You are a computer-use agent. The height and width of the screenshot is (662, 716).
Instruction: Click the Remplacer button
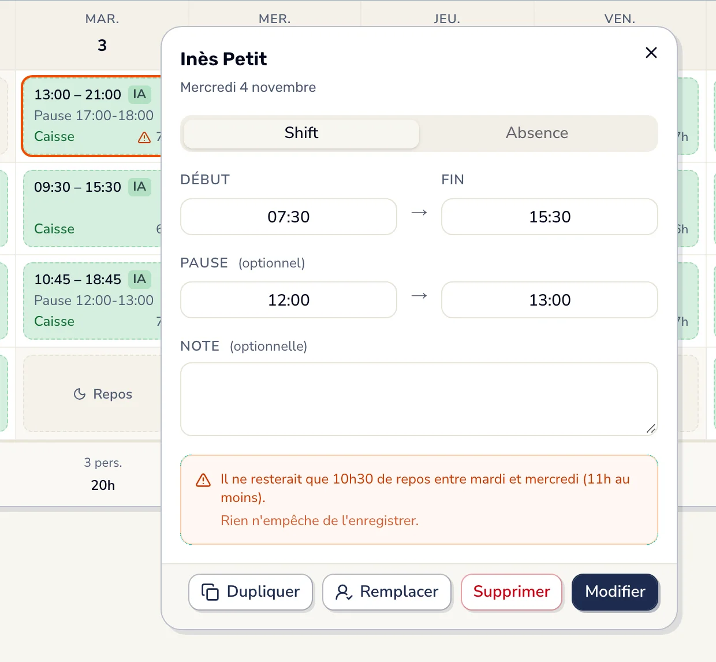click(387, 592)
